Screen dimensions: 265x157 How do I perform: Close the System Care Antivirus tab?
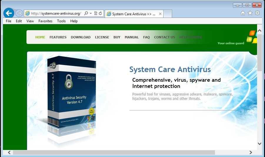point(160,14)
